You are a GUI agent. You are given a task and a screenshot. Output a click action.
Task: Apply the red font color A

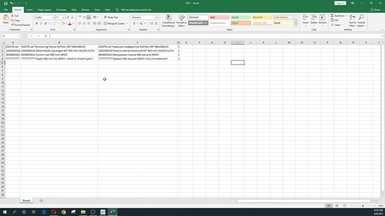pyautogui.click(x=70, y=23)
